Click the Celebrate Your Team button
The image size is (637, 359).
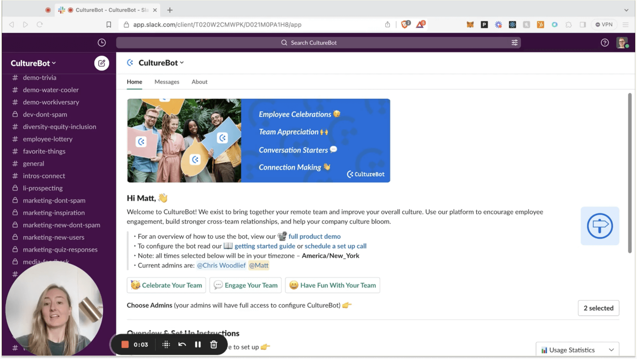click(166, 285)
